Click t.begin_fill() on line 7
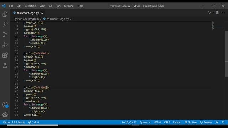 point(33,23)
